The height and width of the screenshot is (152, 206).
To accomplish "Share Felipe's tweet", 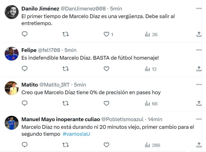I will tap(199, 69).
